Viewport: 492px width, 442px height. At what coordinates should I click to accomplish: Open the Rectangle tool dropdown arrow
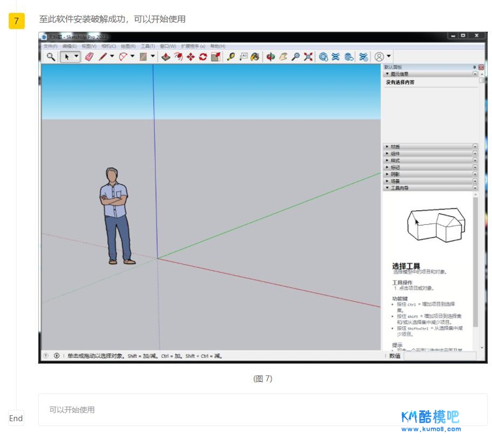click(153, 56)
